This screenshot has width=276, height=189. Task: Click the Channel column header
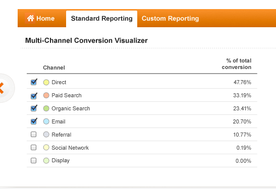(54, 68)
